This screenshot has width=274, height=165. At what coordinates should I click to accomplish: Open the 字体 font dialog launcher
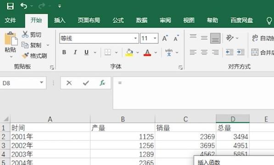(181, 67)
